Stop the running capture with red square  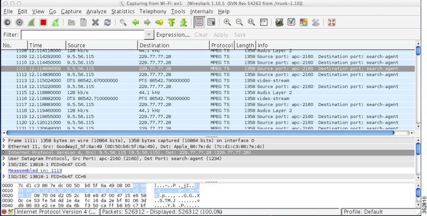(43, 22)
